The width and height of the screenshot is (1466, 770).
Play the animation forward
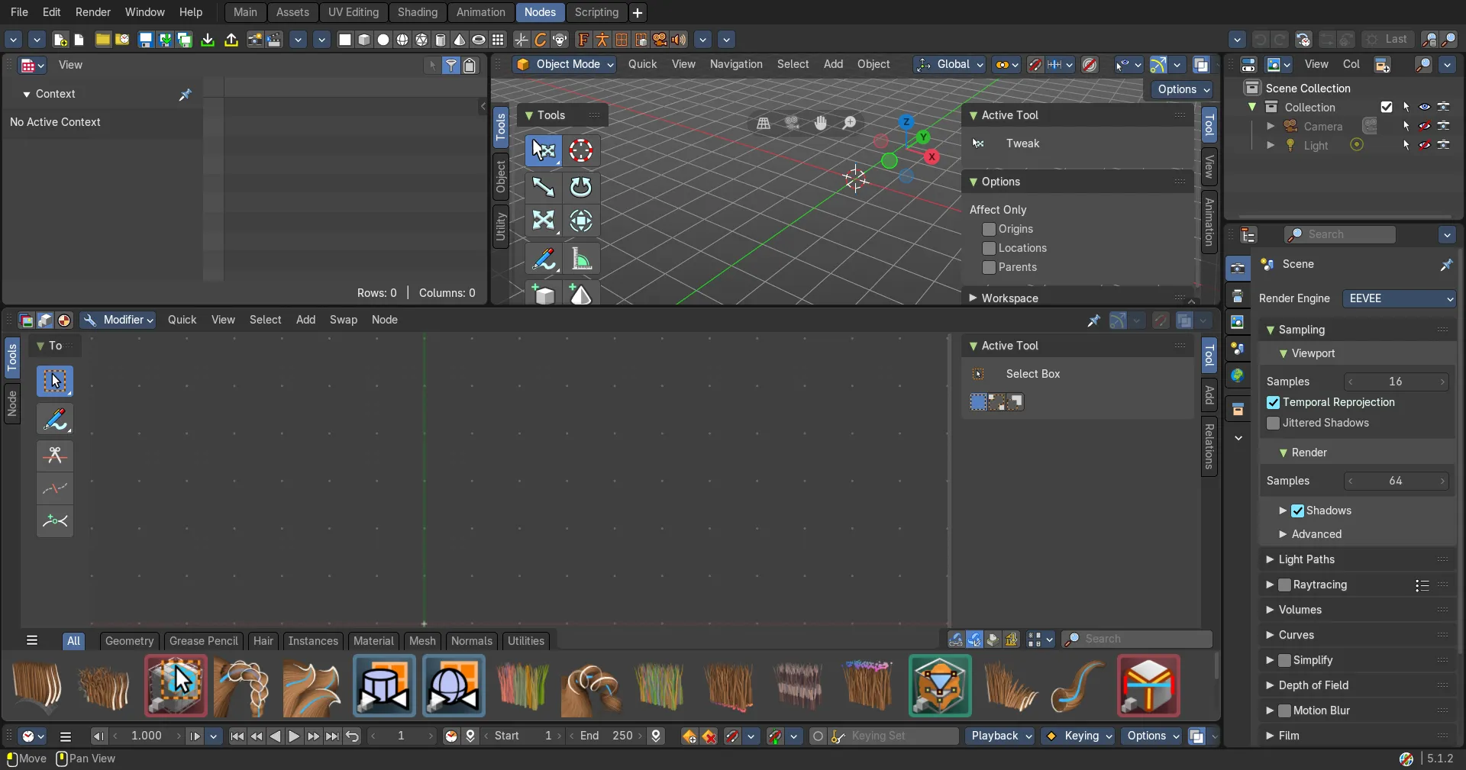[x=294, y=736]
